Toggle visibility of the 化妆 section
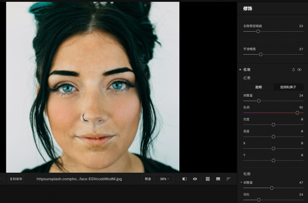The image size is (308, 203). (x=299, y=70)
